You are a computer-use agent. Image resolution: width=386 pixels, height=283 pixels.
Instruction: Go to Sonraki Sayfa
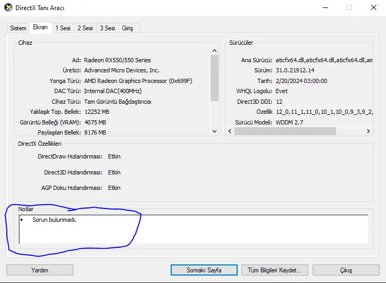204,270
